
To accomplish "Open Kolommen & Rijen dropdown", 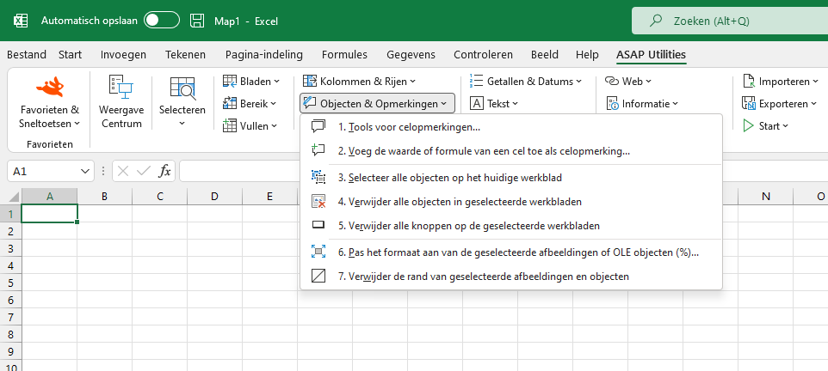I will click(359, 81).
